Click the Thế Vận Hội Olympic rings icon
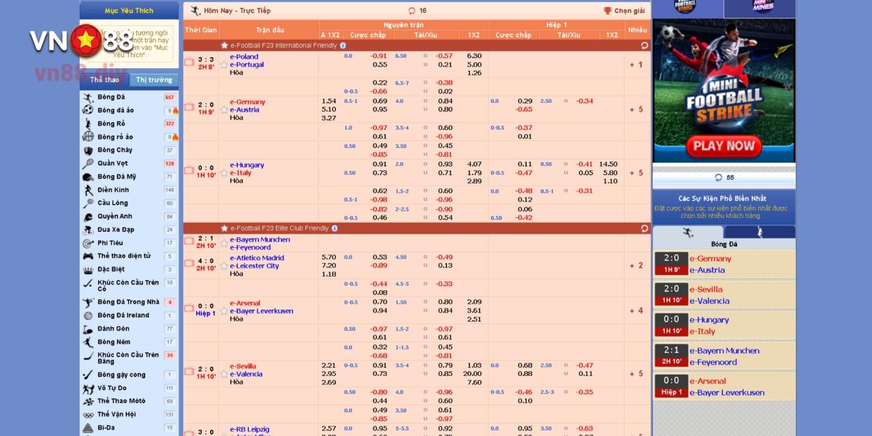This screenshot has width=872, height=436. coord(88,415)
